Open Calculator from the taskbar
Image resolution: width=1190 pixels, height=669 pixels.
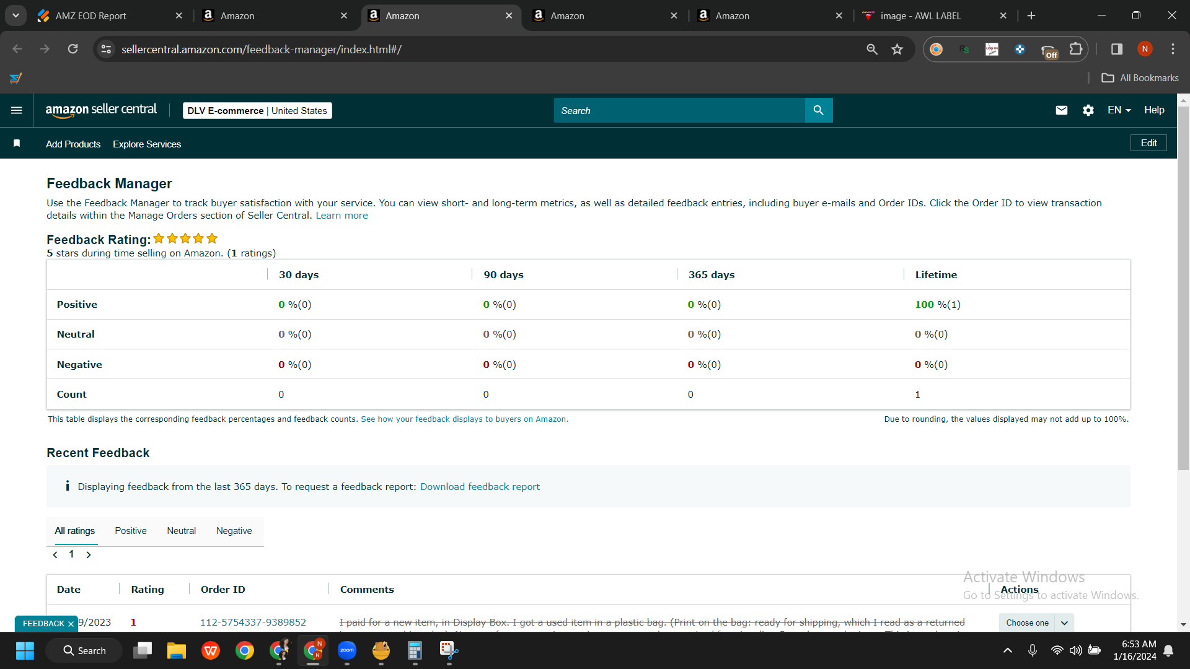[415, 650]
